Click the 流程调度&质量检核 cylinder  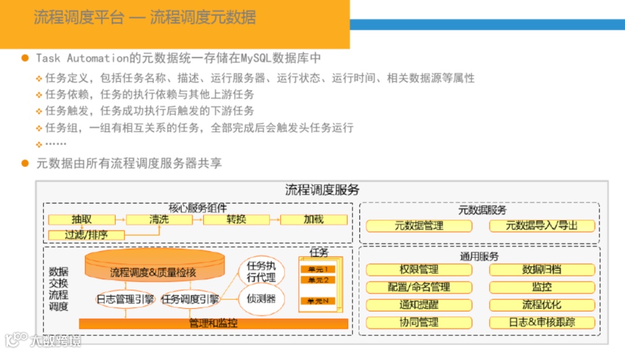coord(155,266)
